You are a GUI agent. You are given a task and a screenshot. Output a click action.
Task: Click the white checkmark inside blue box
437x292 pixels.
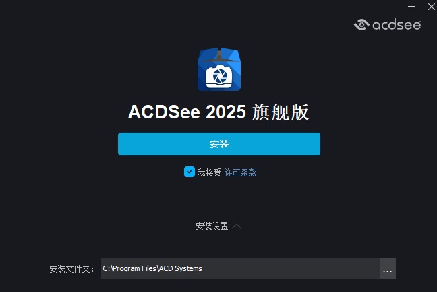pos(190,172)
